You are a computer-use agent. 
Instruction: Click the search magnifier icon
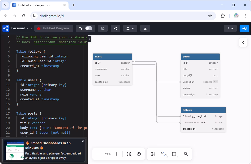pos(186,154)
